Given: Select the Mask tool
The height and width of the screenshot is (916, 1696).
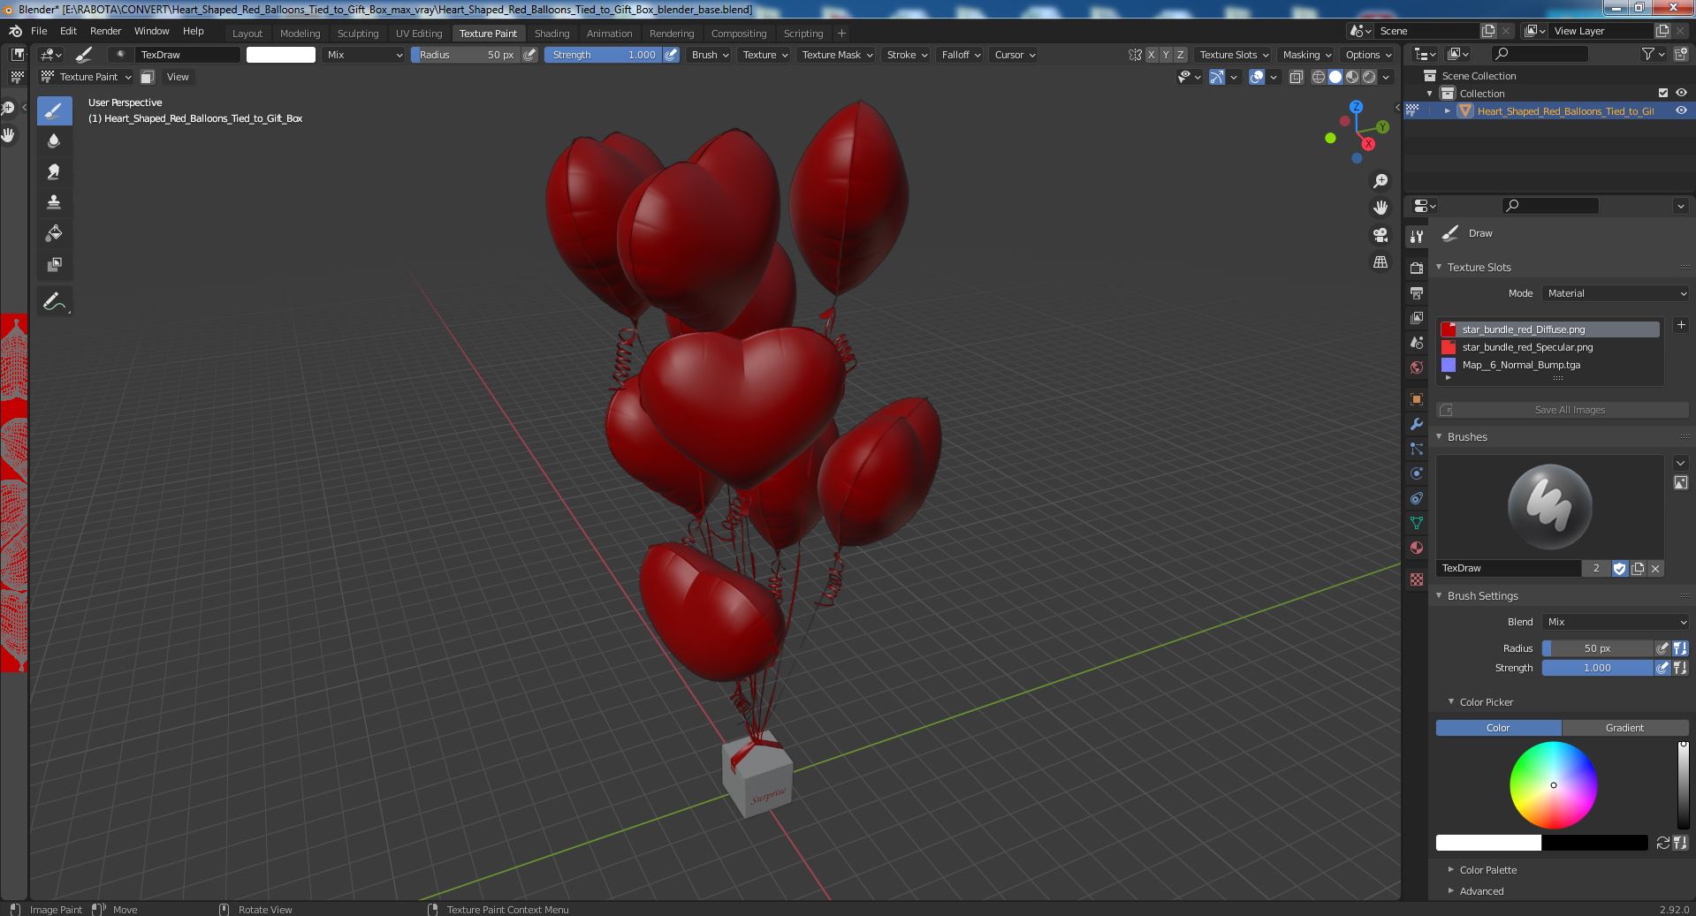Looking at the screenshot, I should [54, 264].
